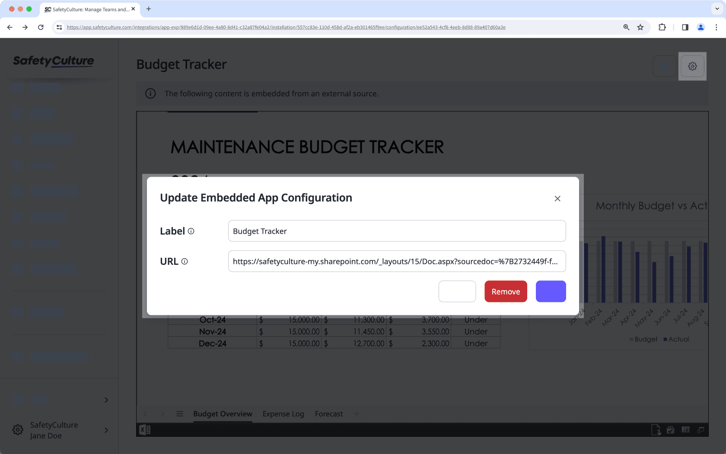Switch to the Expense Log sheet tab
726x454 pixels.
coord(283,414)
